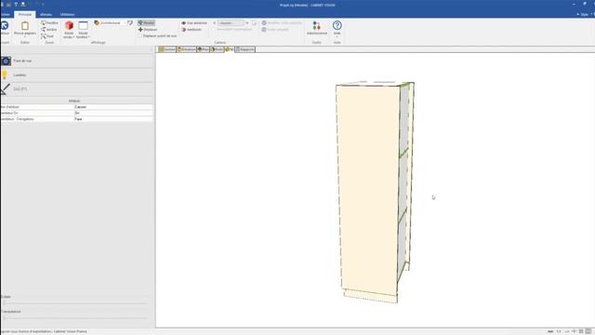Switch to the Élévation view tab
Image resolution: width=595 pixels, height=335 pixels.
(187, 49)
